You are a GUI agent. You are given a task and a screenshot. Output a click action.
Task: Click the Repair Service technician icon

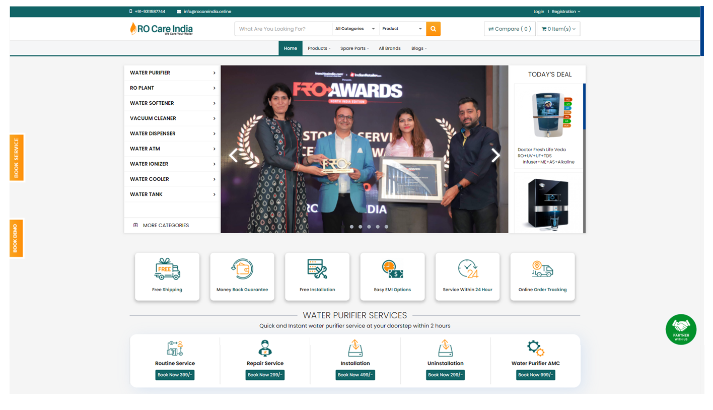click(x=265, y=348)
